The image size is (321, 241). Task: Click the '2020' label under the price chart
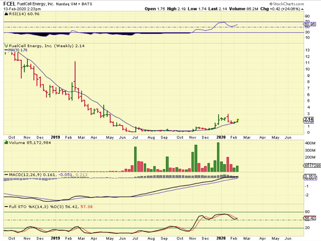coord(221,137)
